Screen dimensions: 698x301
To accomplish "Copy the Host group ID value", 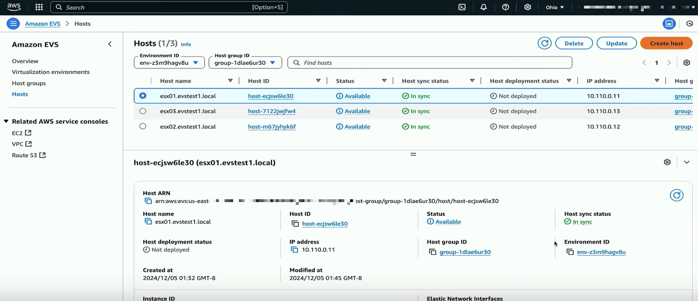I will 432,252.
